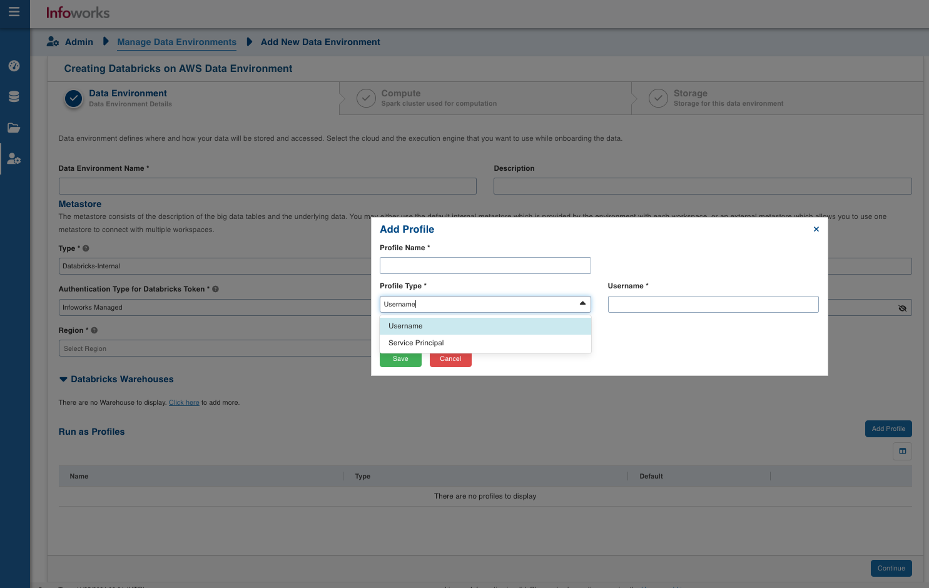Open the Select Region dropdown
This screenshot has width=929, height=588.
(215, 348)
